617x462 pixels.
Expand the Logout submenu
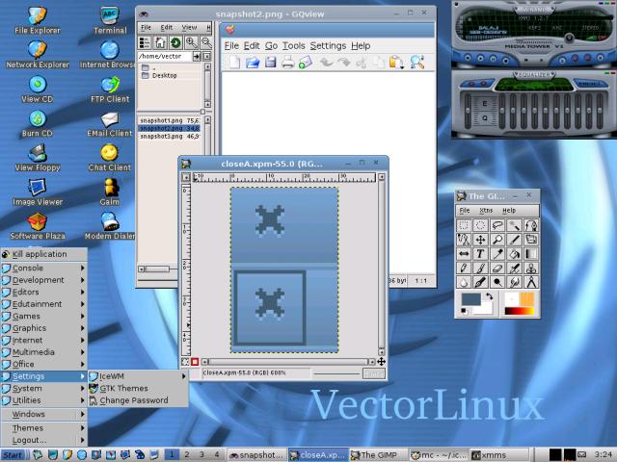click(x=43, y=440)
